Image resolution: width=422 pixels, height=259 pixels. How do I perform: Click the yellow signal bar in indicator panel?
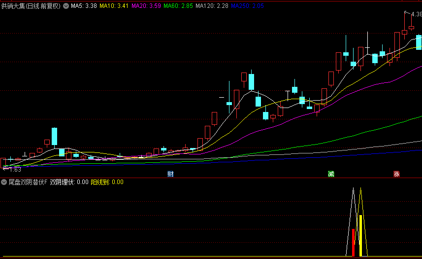360,235
